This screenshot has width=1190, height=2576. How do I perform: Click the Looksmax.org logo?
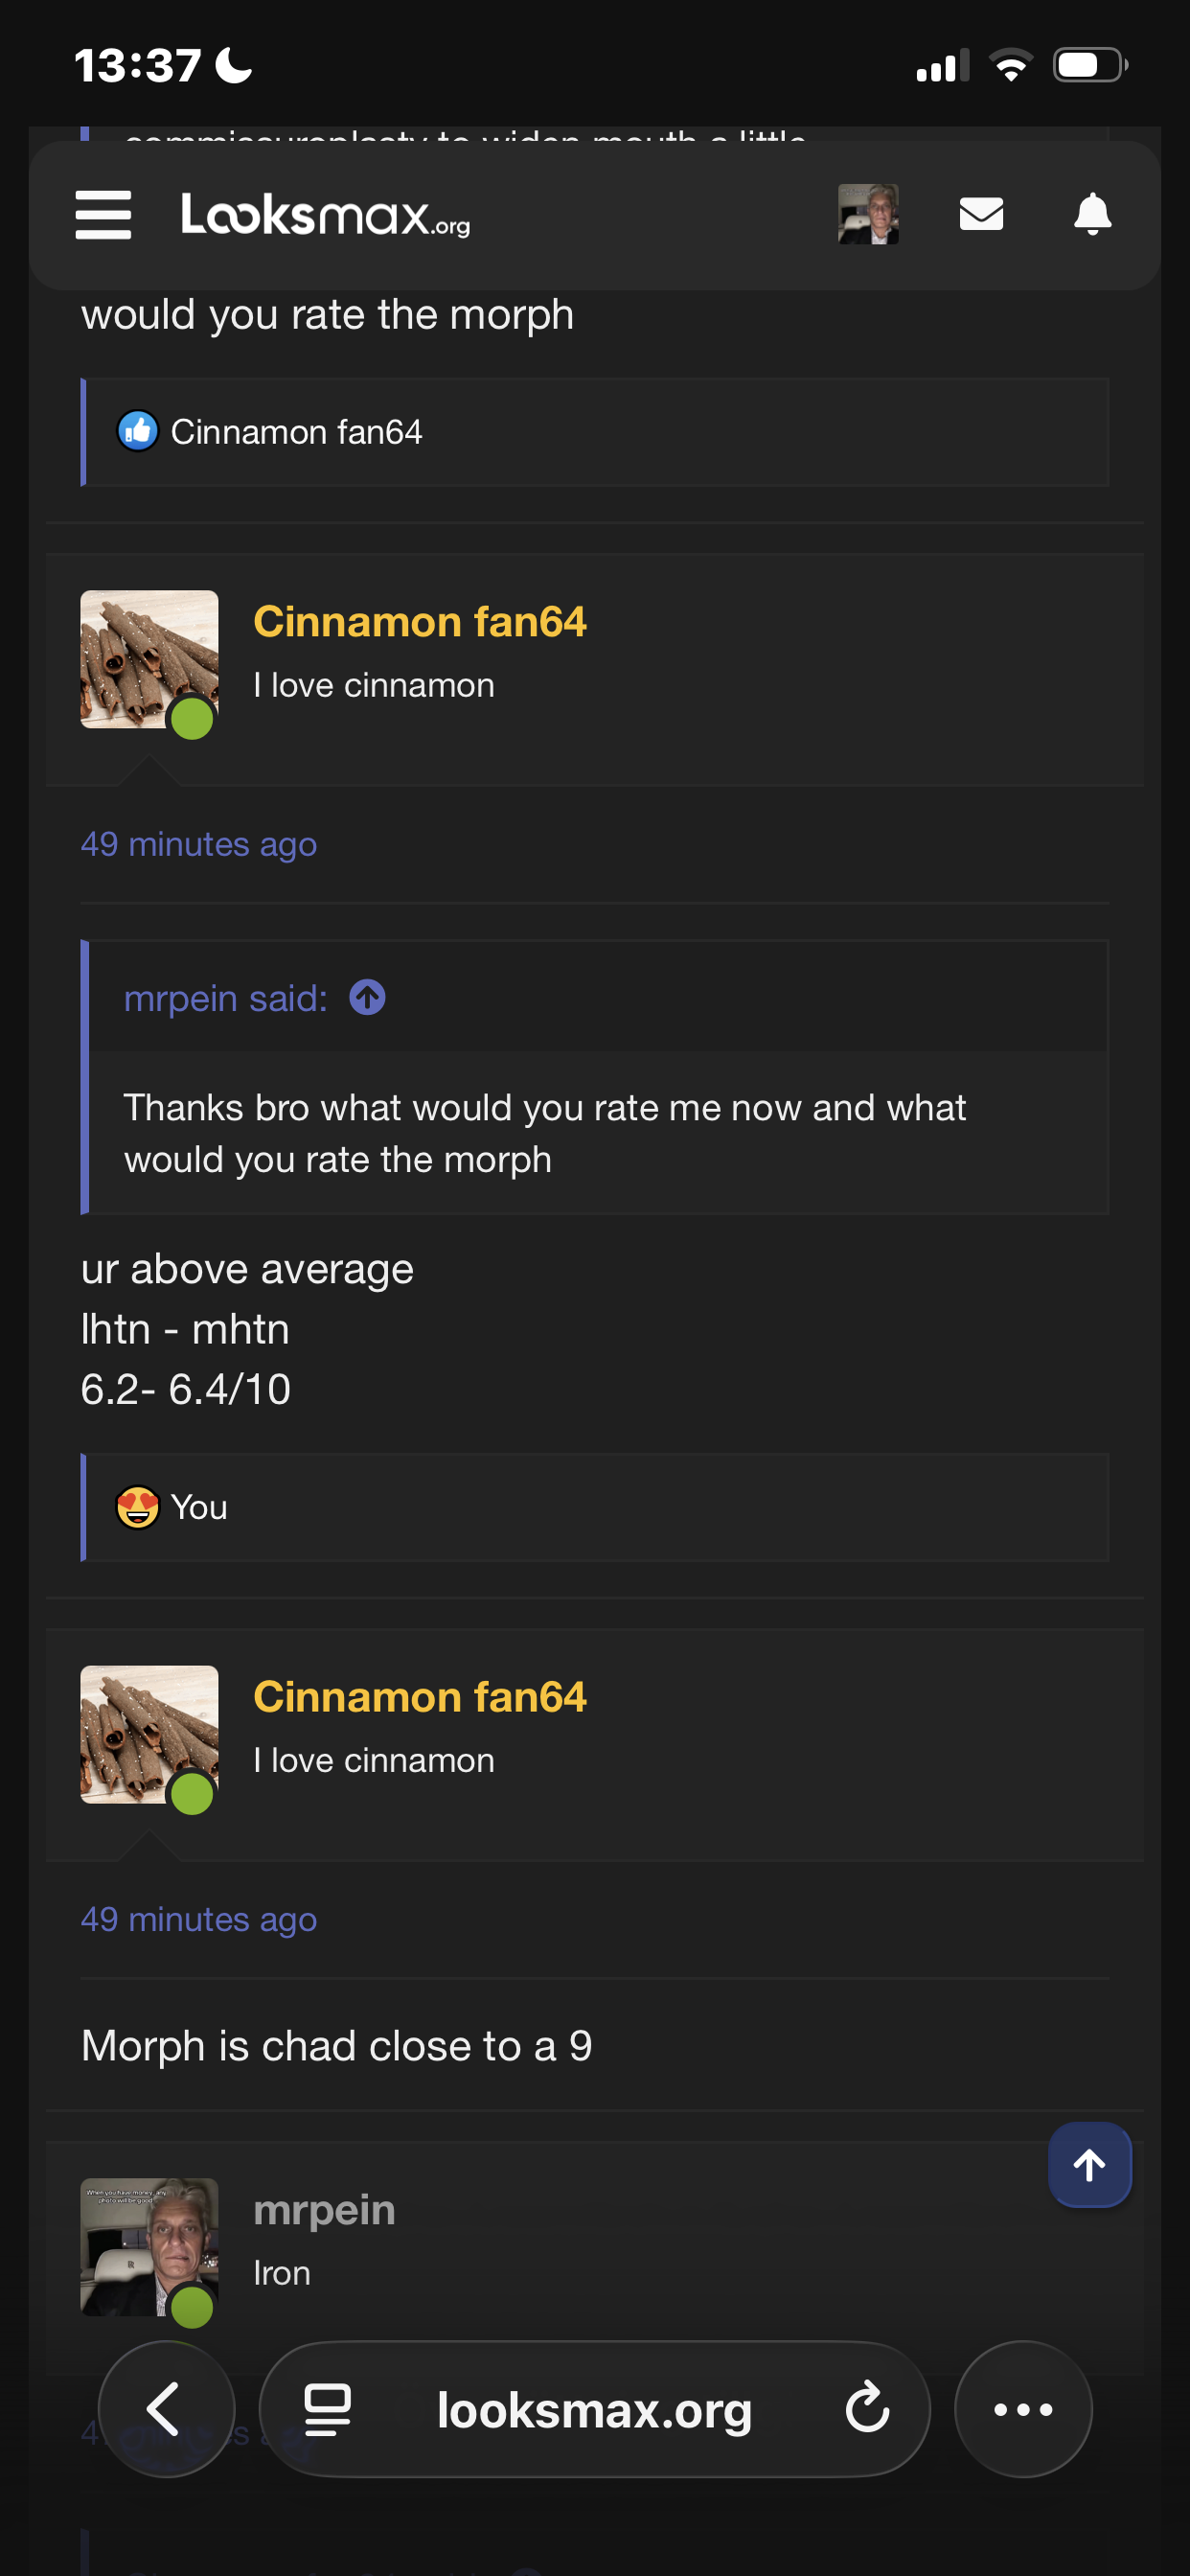(x=325, y=215)
